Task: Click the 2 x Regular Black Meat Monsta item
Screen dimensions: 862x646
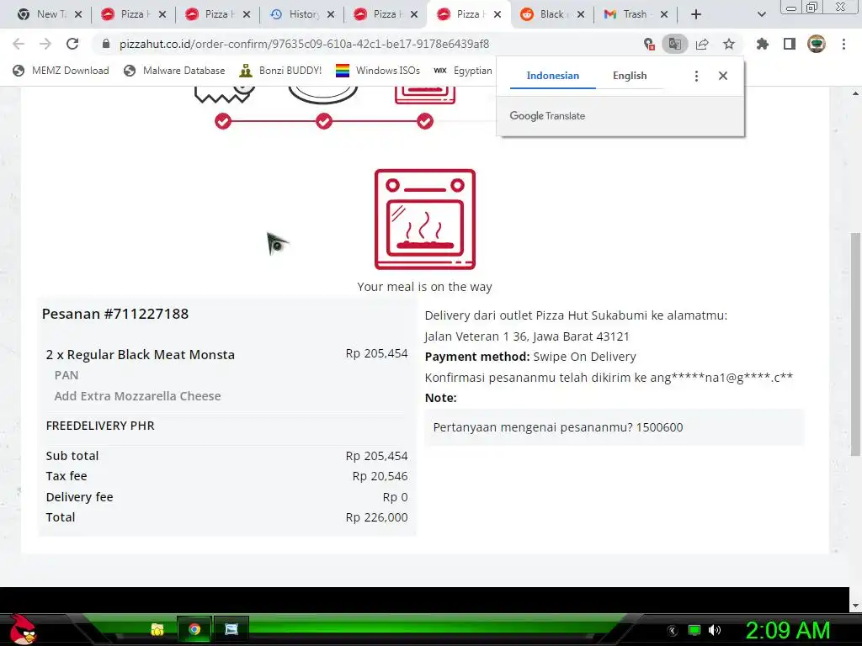Action: point(141,355)
